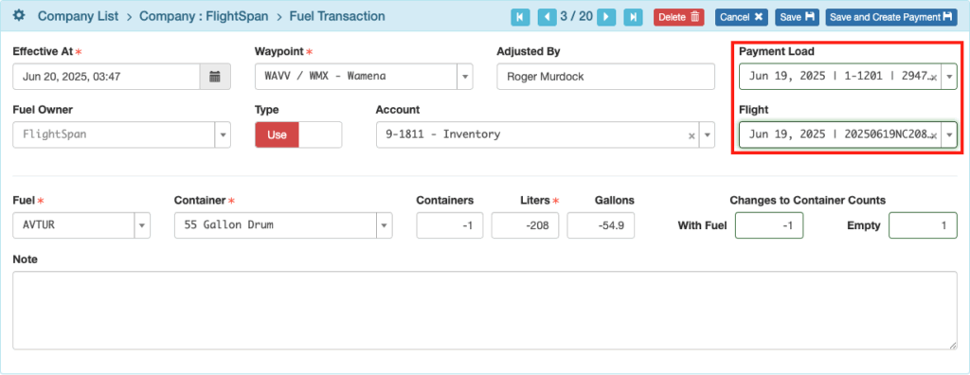Click the Payment Load label
Image resolution: width=970 pixels, height=375 pixels.
click(x=777, y=51)
